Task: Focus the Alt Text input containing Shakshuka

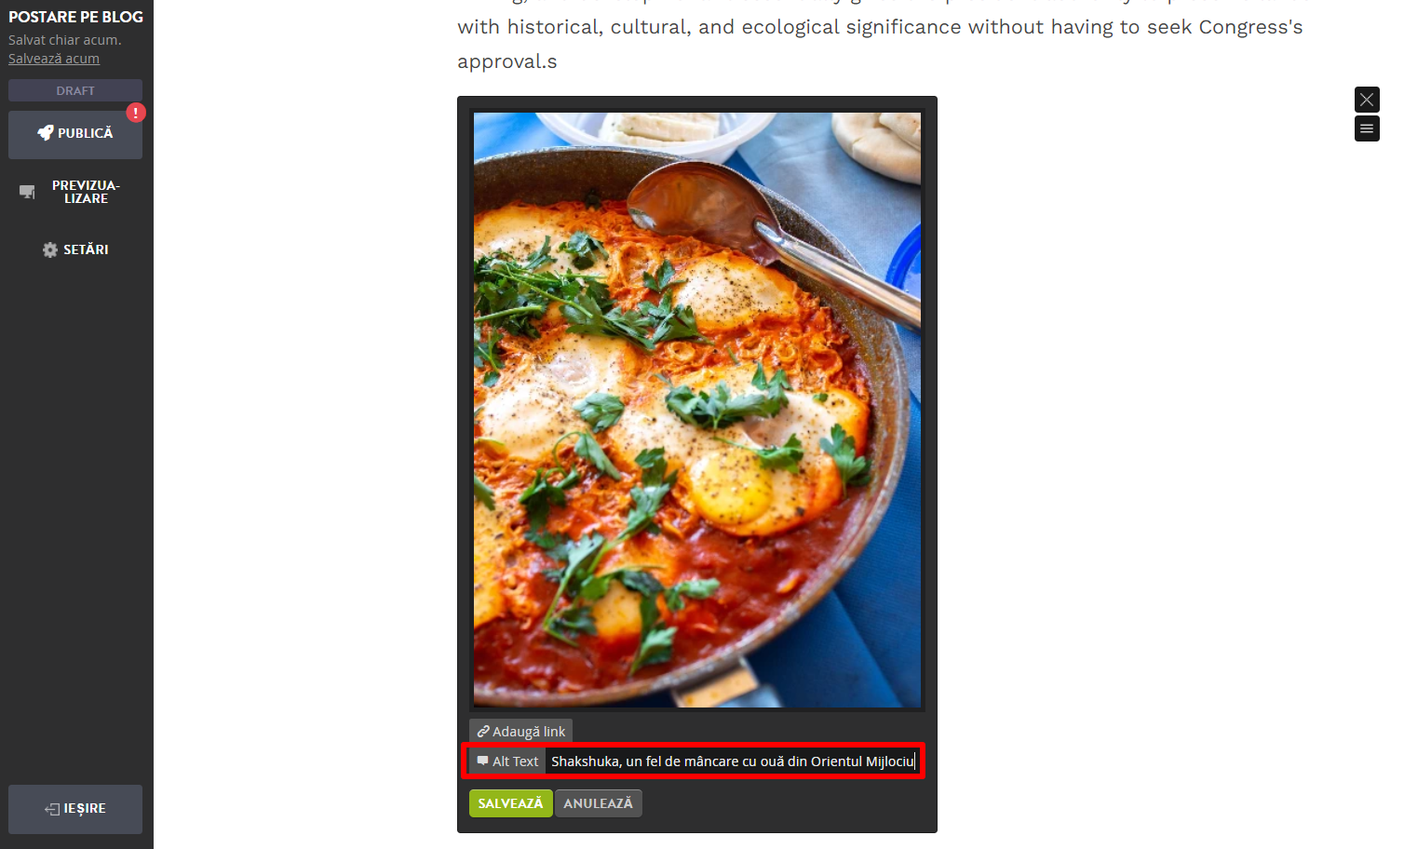Action: point(733,761)
